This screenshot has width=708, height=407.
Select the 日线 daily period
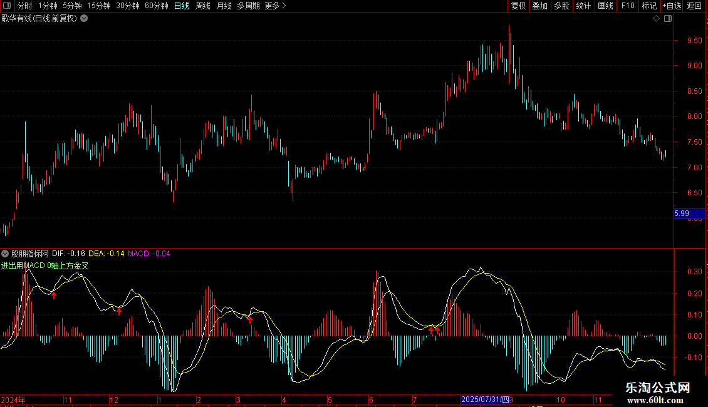(x=181, y=6)
